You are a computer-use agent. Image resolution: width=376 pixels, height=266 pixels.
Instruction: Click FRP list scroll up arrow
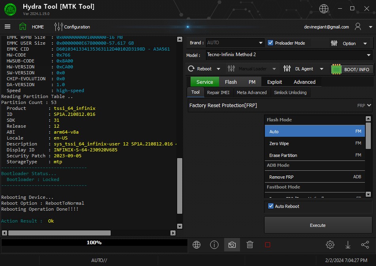[368, 119]
